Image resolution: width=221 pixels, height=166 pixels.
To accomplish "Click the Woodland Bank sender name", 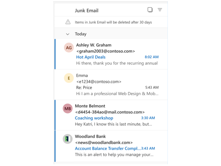I will point(90,136).
